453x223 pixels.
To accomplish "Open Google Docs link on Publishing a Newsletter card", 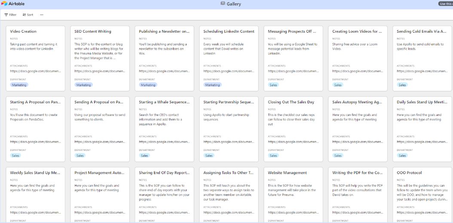I will pyautogui.click(x=164, y=71).
